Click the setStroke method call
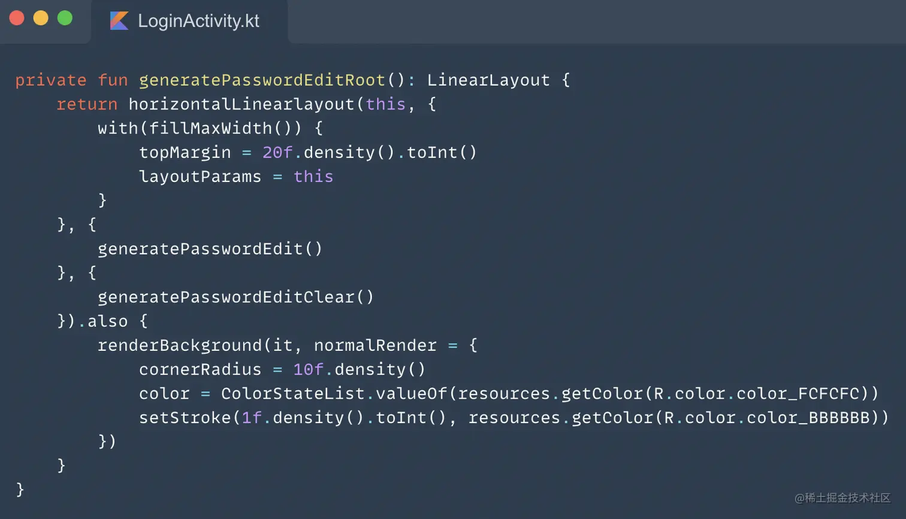 185,417
